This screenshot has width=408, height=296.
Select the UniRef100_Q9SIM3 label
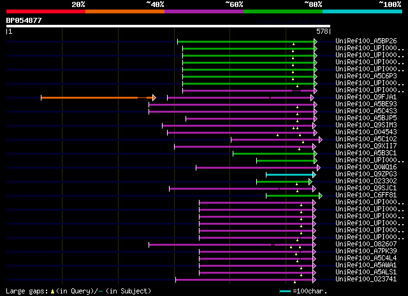tap(366, 125)
